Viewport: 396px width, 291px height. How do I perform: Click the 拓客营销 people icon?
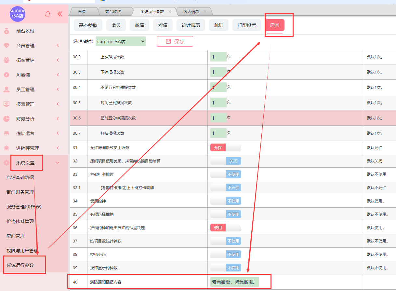pos(7,60)
